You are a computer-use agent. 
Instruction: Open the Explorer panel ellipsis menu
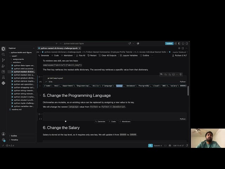tap(34, 48)
